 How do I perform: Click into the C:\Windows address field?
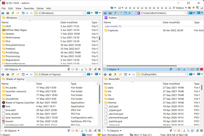coord(60,13)
